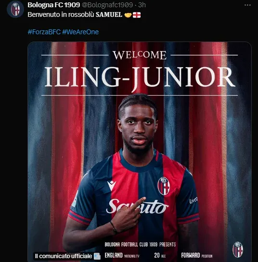Image resolution: width=258 pixels, height=262 pixels.
Task: Click the WELCOME heading in the image
Action: [x=140, y=55]
